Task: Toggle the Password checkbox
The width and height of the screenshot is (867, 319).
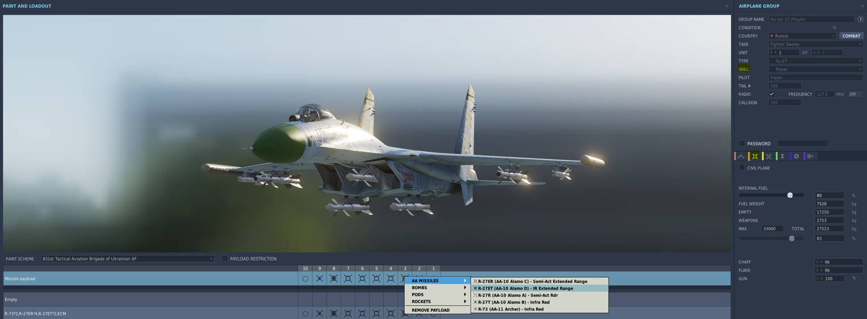Action: [x=742, y=143]
